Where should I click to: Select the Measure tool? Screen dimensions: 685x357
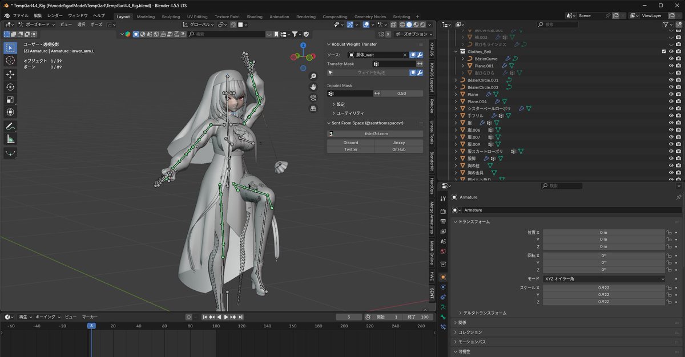click(10, 139)
